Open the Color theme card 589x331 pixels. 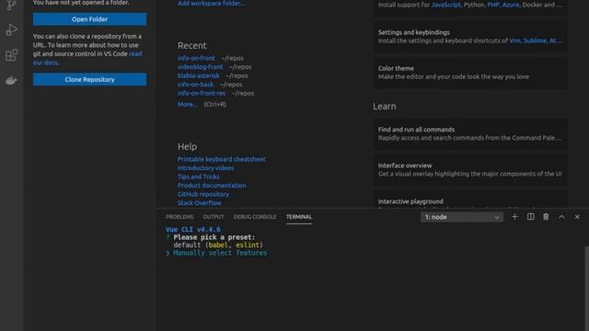click(x=470, y=73)
